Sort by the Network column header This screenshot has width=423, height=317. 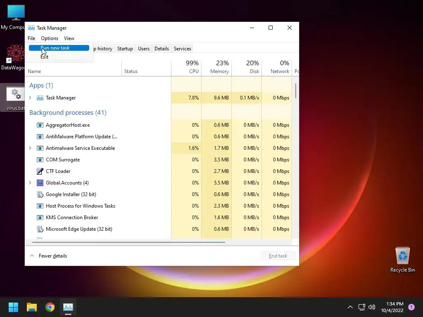coord(277,68)
